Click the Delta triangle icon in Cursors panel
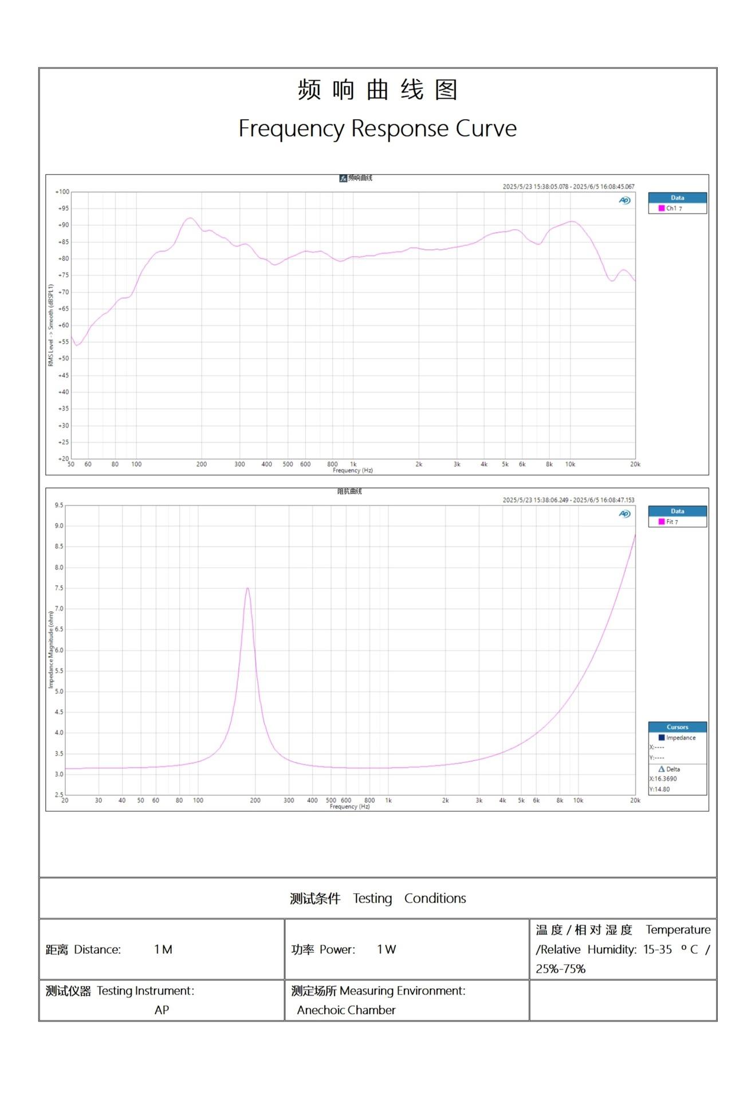Viewport: 751px width, 1100px height. pyautogui.click(x=661, y=769)
